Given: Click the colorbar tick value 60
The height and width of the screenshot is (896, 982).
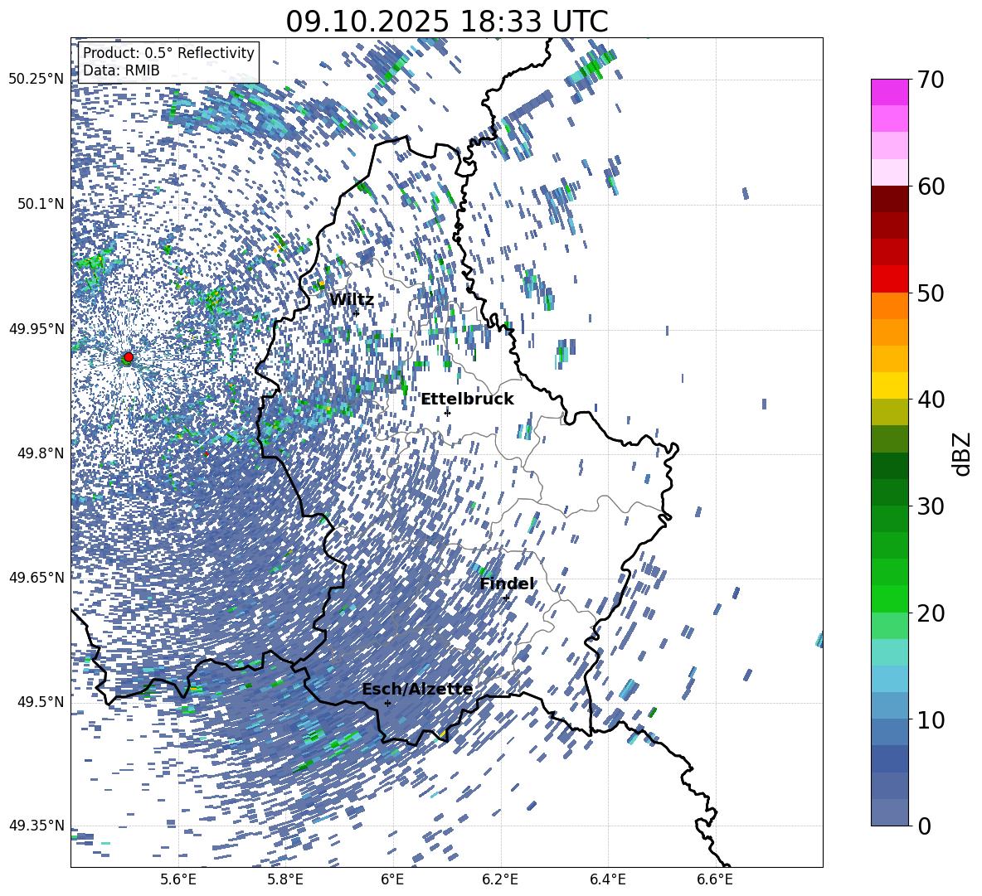Looking at the screenshot, I should [x=931, y=186].
